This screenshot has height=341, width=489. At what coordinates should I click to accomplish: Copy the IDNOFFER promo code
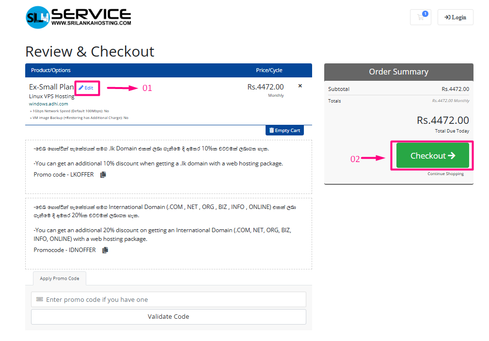click(x=105, y=250)
